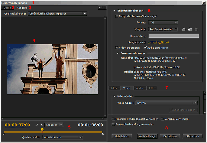Open the Video-Codec DV PAL dropdown

point(167,103)
